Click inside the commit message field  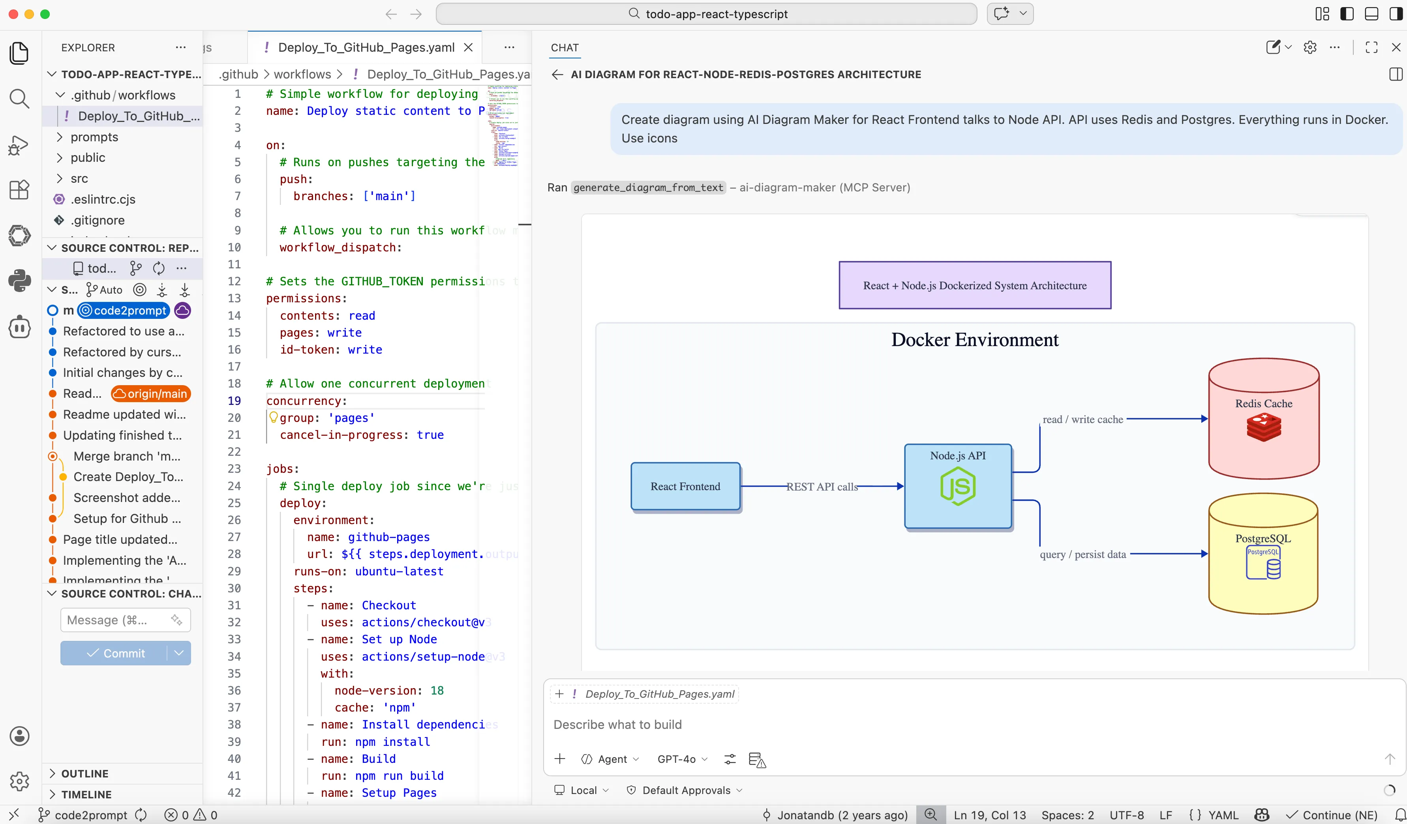[x=117, y=620]
